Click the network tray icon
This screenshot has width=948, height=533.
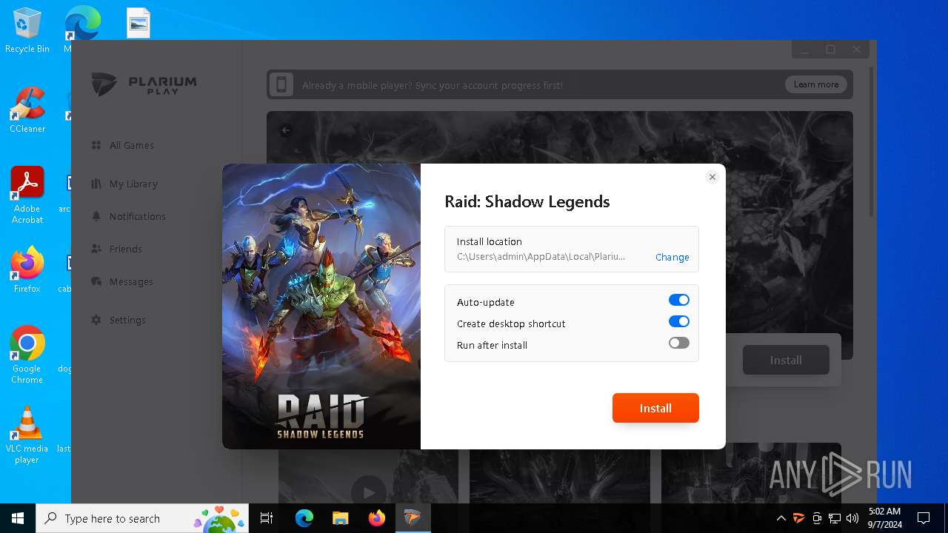click(x=835, y=518)
